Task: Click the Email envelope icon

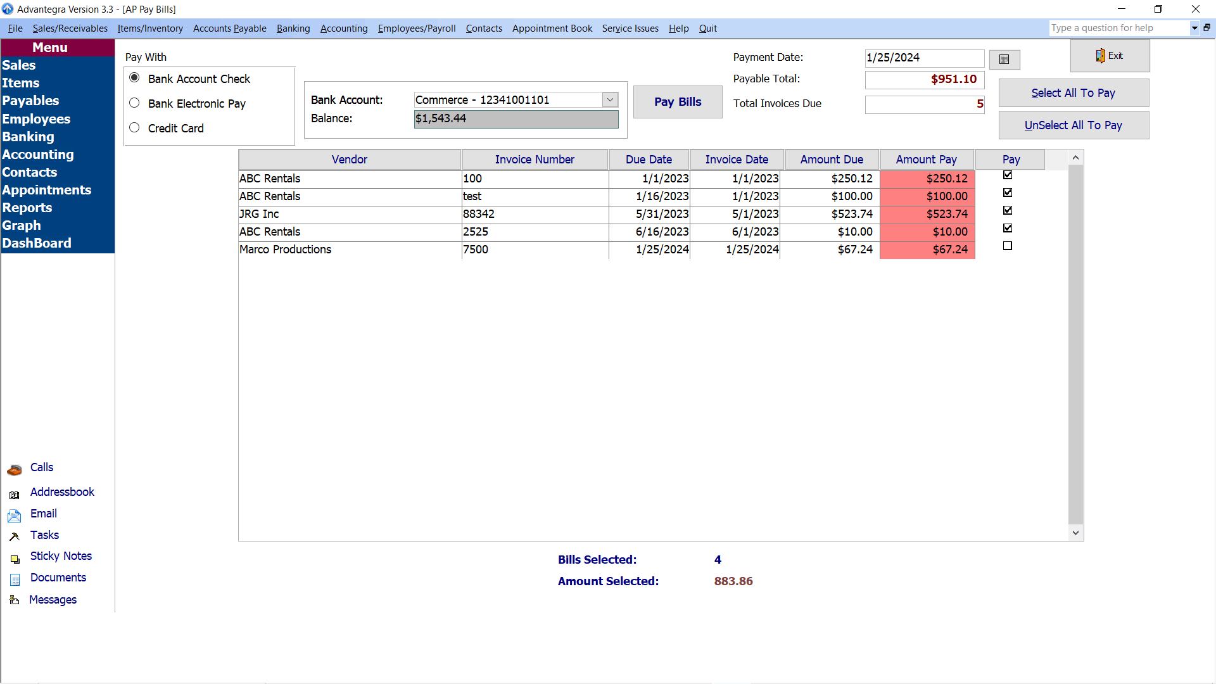Action: (14, 516)
